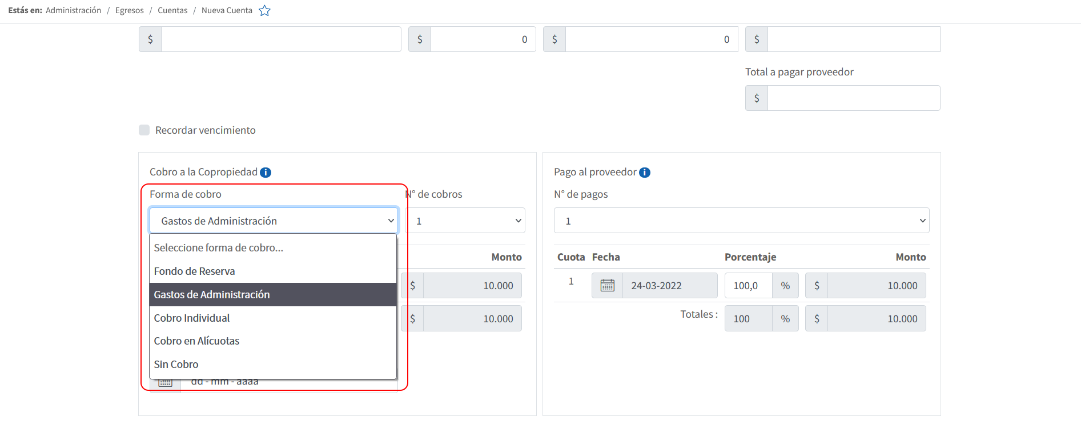Screen dimensions: 1081x424
Task: Focus the Total a pagar proveedor field
Action: (854, 98)
